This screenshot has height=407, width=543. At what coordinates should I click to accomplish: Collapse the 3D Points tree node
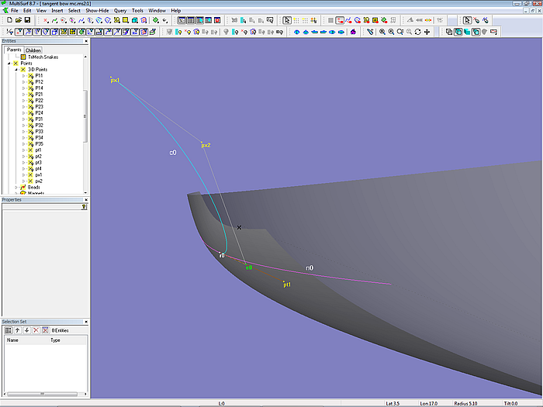[x=16, y=70]
